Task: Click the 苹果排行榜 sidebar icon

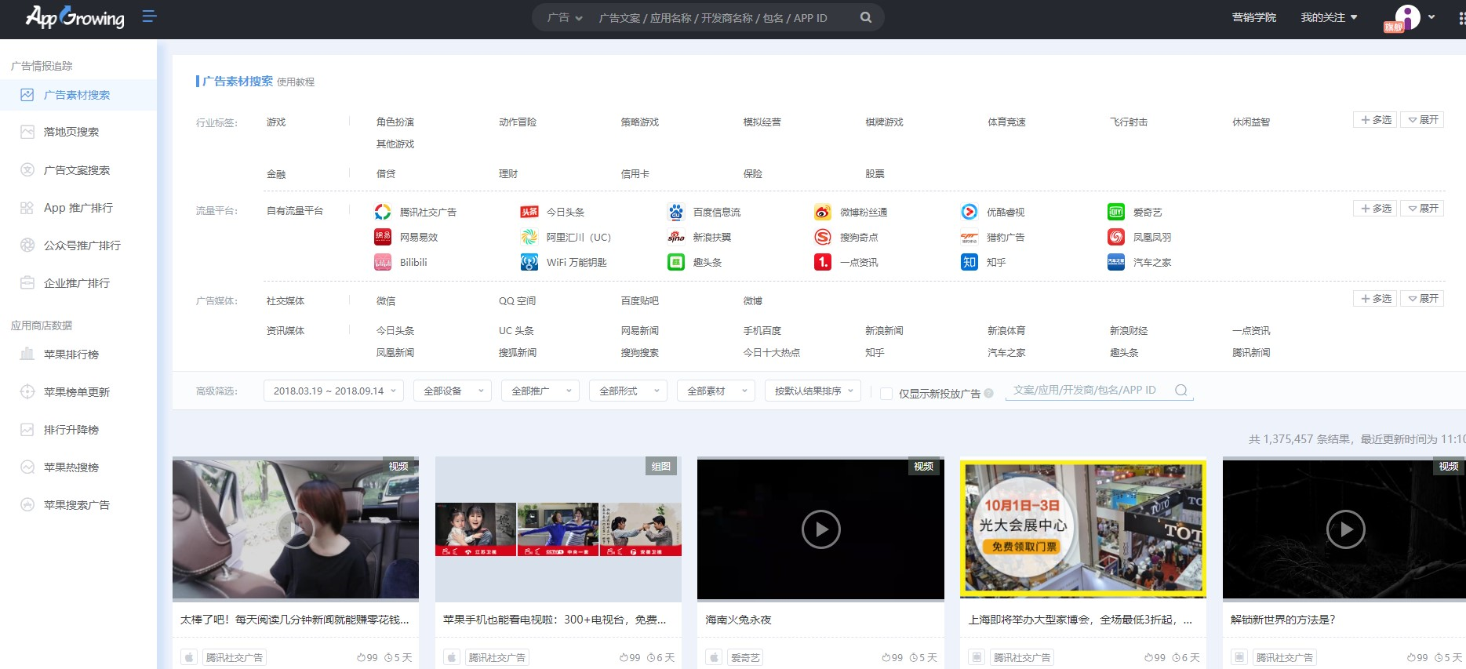Action: coord(27,354)
